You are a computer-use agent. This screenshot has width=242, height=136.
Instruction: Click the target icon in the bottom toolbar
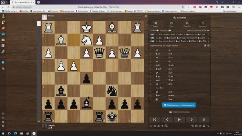pos(200,126)
